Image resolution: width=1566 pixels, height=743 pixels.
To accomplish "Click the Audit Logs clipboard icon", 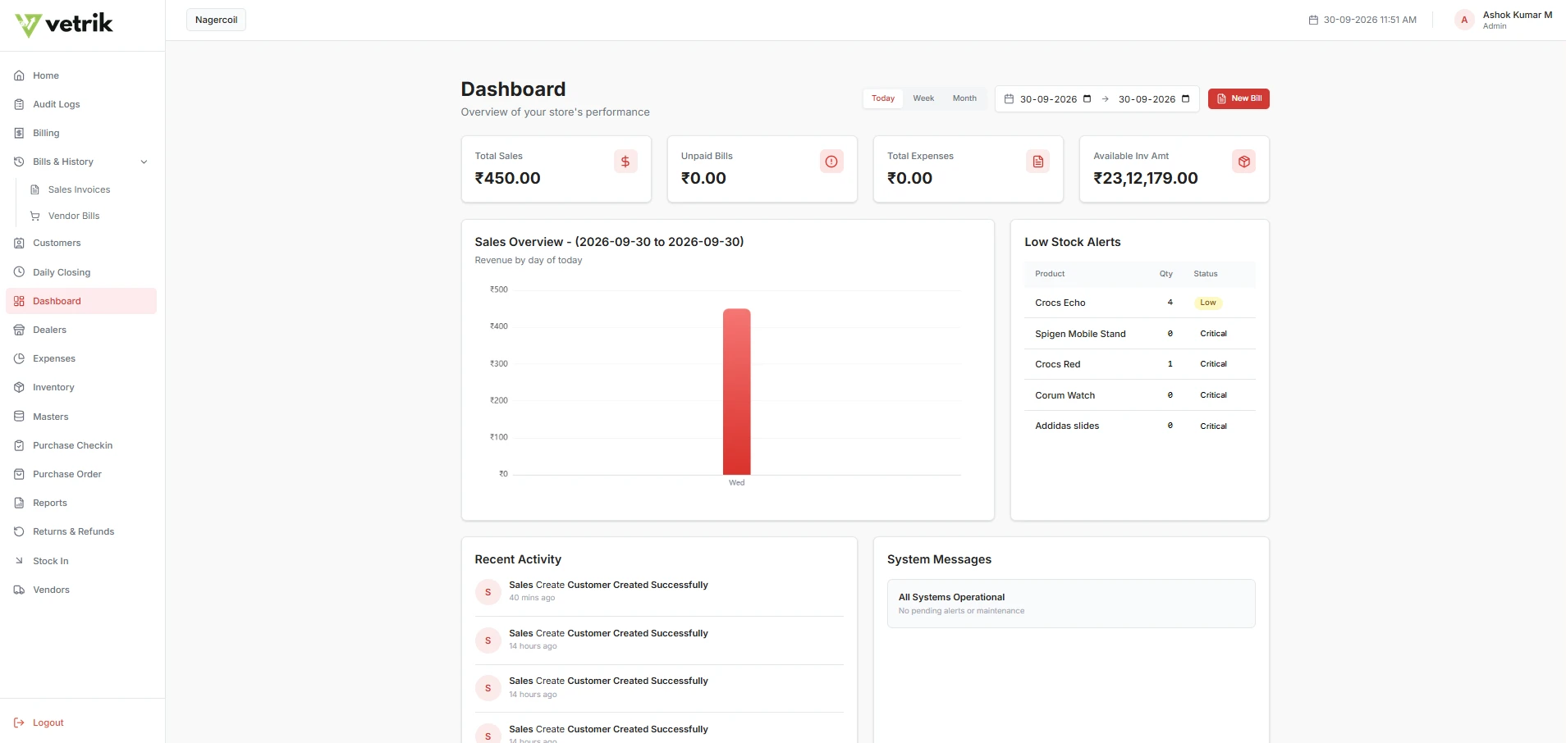I will (19, 104).
